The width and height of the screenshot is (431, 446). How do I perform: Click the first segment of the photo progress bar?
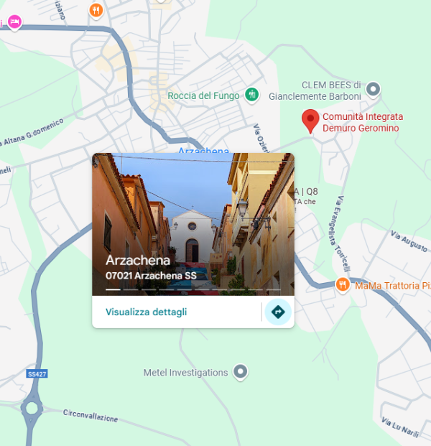coord(113,289)
